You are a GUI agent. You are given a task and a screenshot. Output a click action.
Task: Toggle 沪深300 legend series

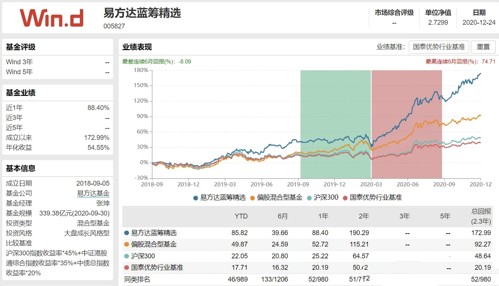pos(323,197)
